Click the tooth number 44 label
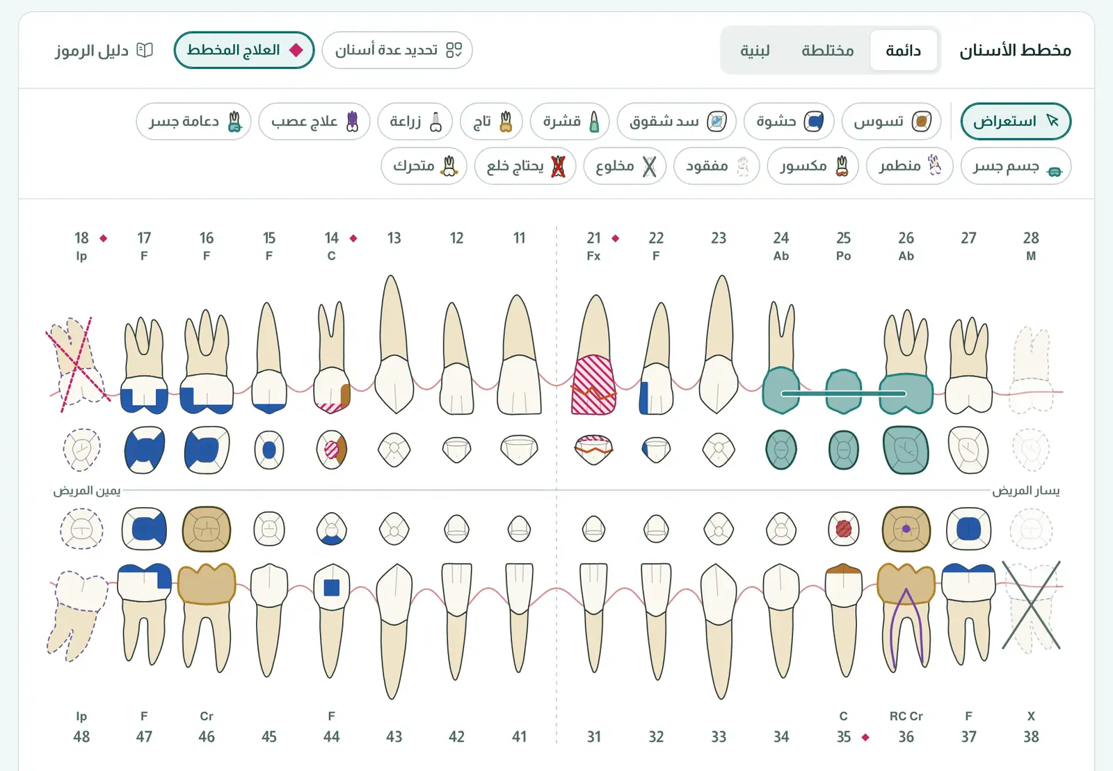This screenshot has width=1113, height=771. pyautogui.click(x=332, y=736)
